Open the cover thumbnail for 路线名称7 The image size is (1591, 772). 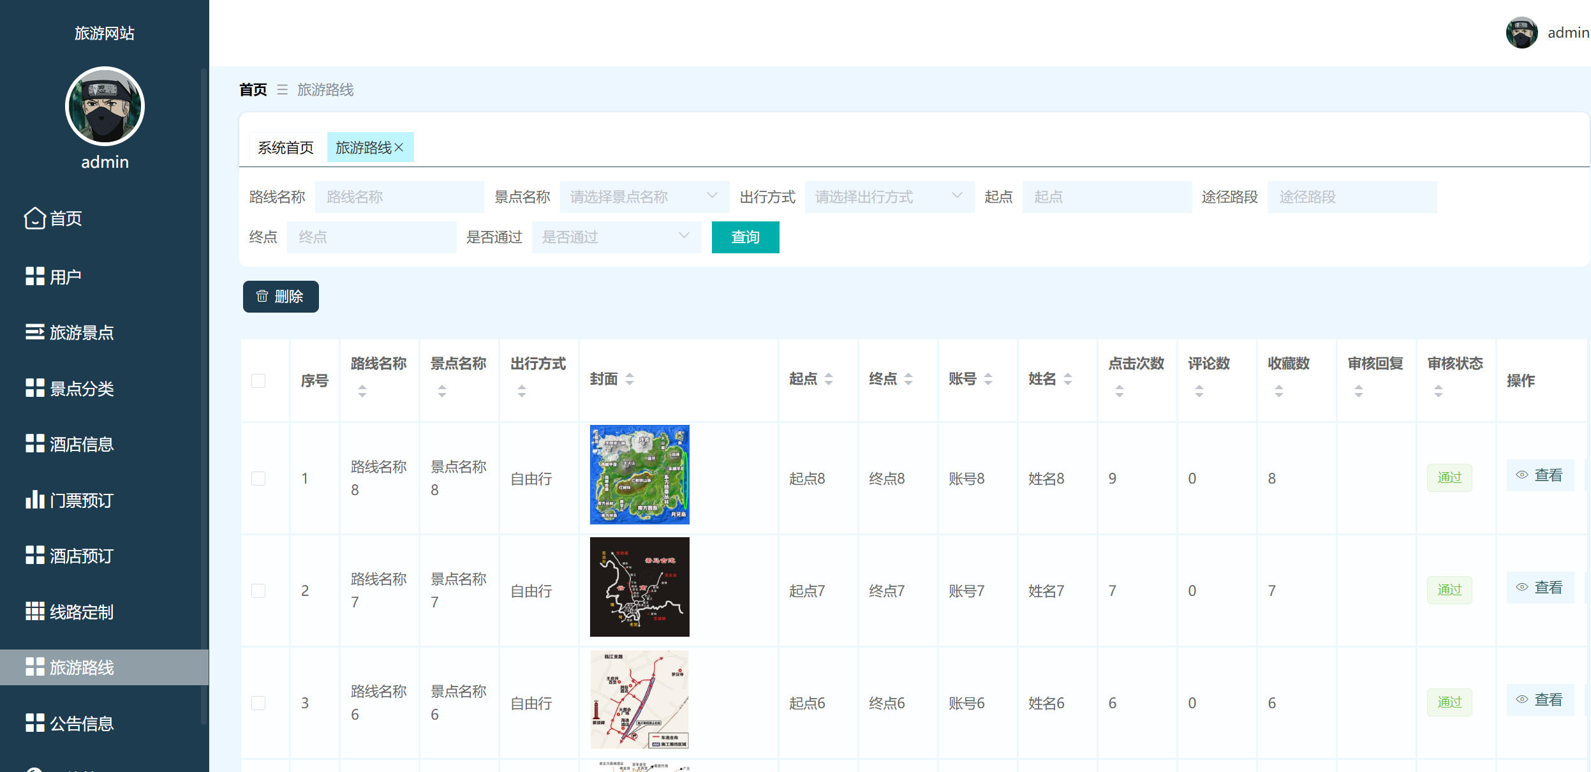point(639,587)
